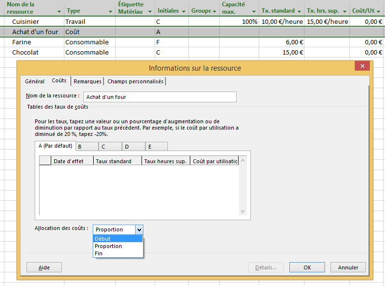The image size is (385, 286).
Task: Click the Coût type cell
Action: coord(90,32)
